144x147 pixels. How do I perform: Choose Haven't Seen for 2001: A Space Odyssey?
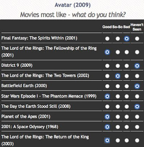[137, 127]
